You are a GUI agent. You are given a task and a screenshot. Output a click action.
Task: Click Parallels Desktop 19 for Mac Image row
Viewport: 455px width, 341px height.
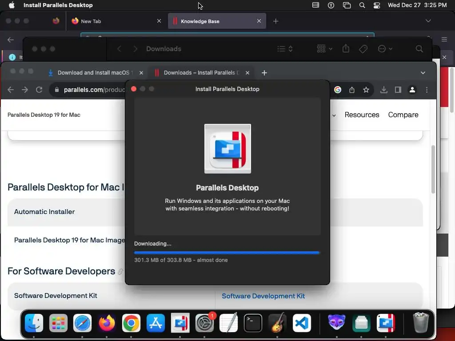(x=69, y=240)
